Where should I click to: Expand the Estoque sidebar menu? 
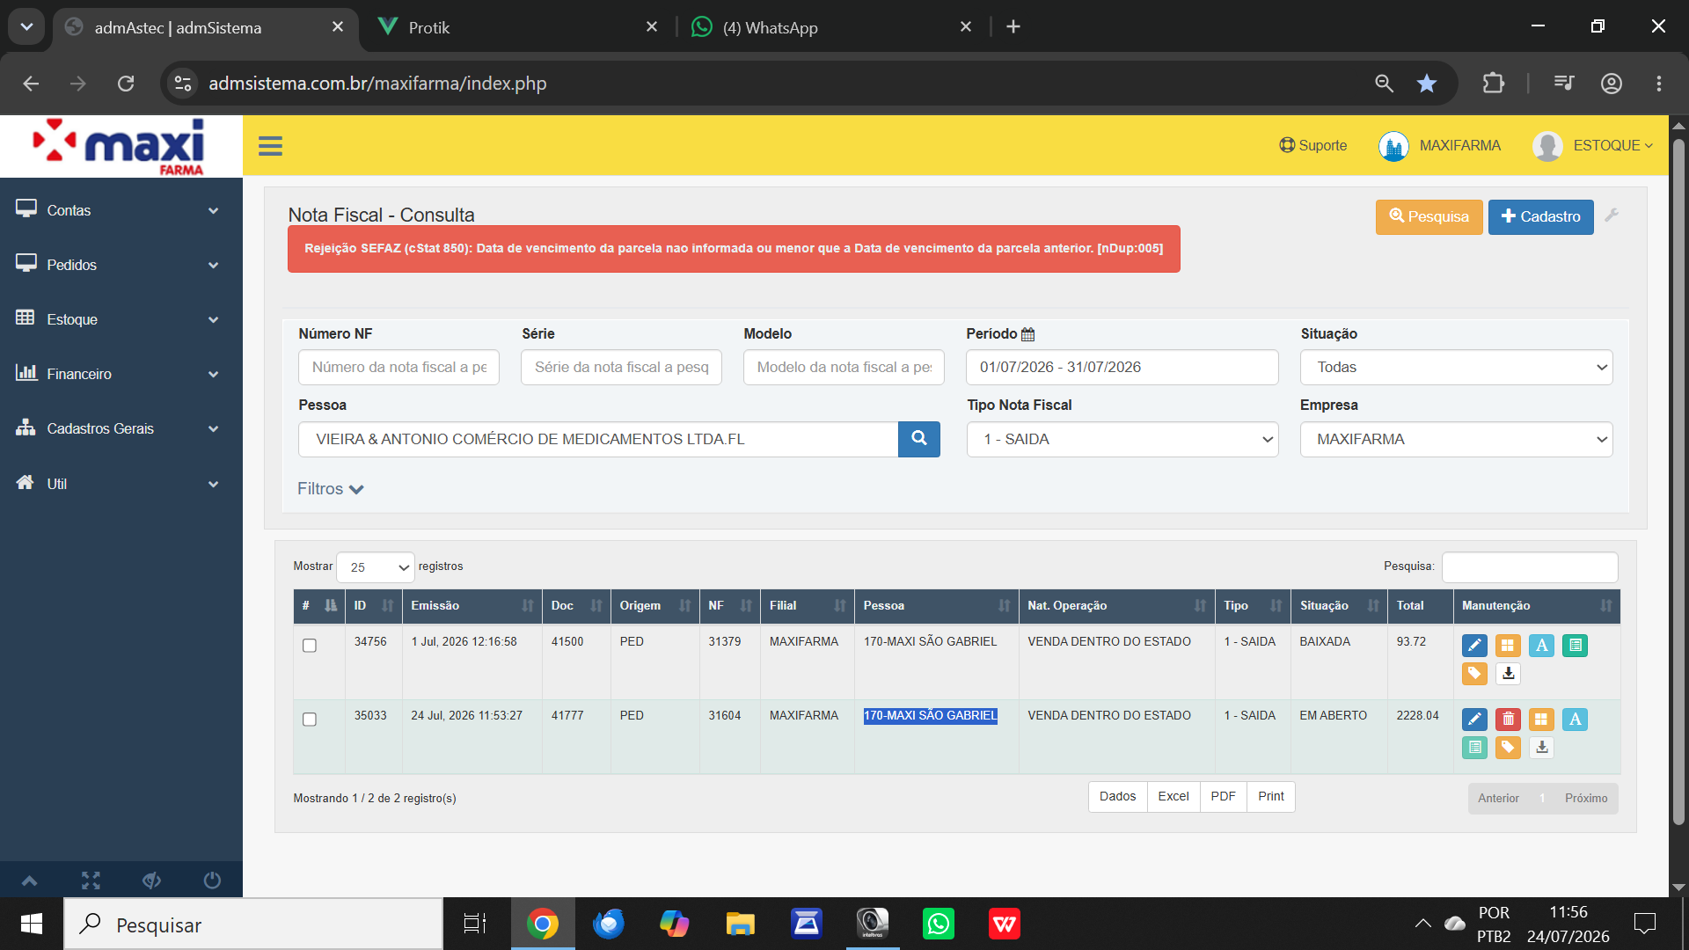(x=121, y=319)
